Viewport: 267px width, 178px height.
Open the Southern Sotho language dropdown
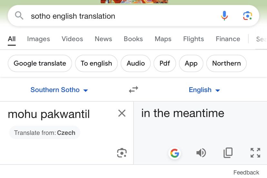click(x=59, y=90)
